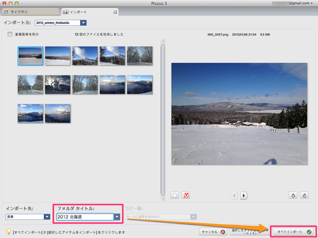Select fifth thumbnail in first row
Screen dimensions: 318x238
pyautogui.click(x=140, y=56)
